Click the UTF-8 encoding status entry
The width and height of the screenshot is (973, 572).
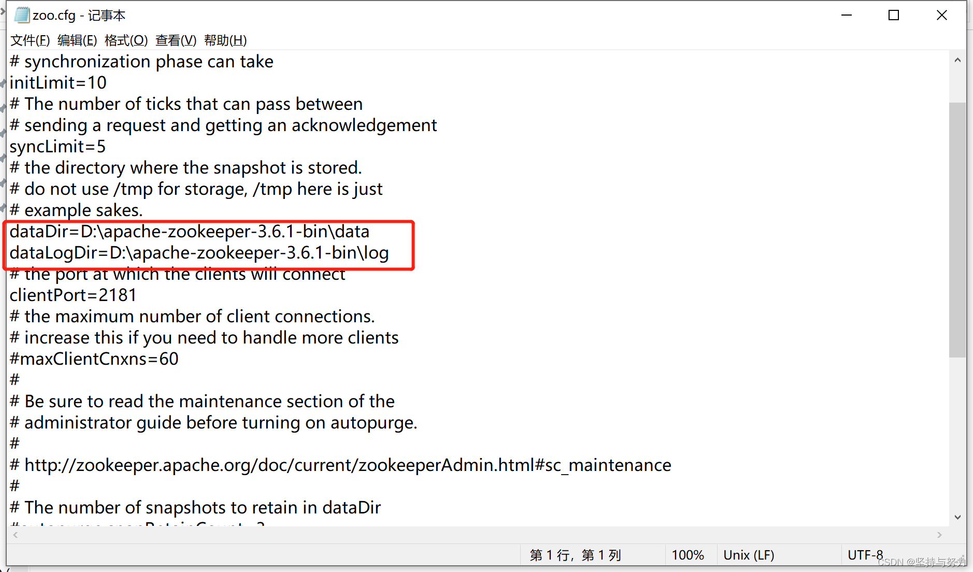pyautogui.click(x=865, y=555)
